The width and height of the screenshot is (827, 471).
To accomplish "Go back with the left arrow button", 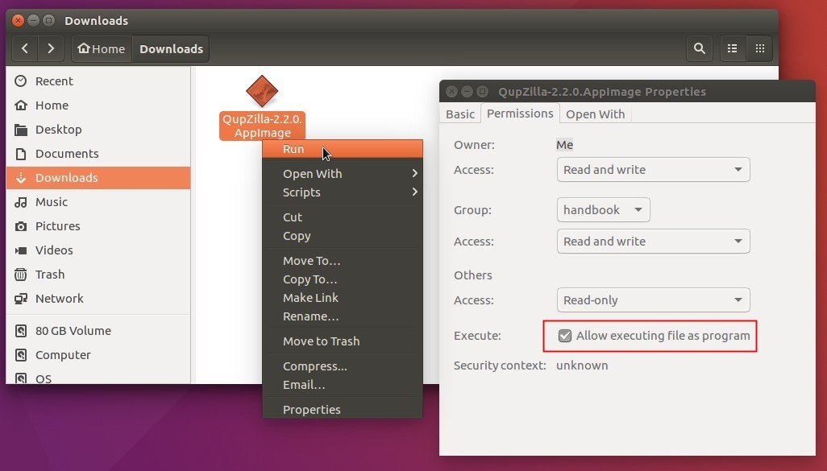I will [x=25, y=48].
